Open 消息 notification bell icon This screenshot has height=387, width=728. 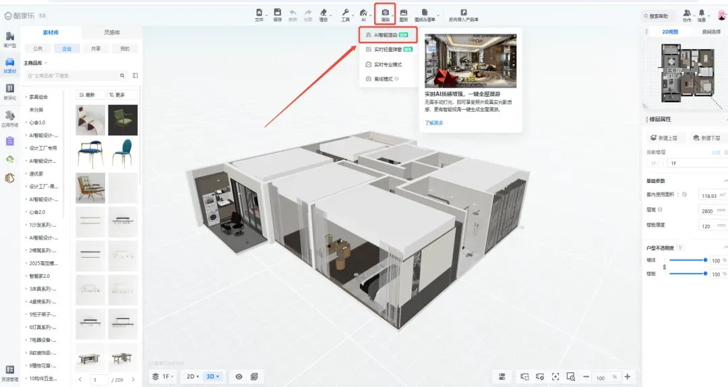pos(702,13)
